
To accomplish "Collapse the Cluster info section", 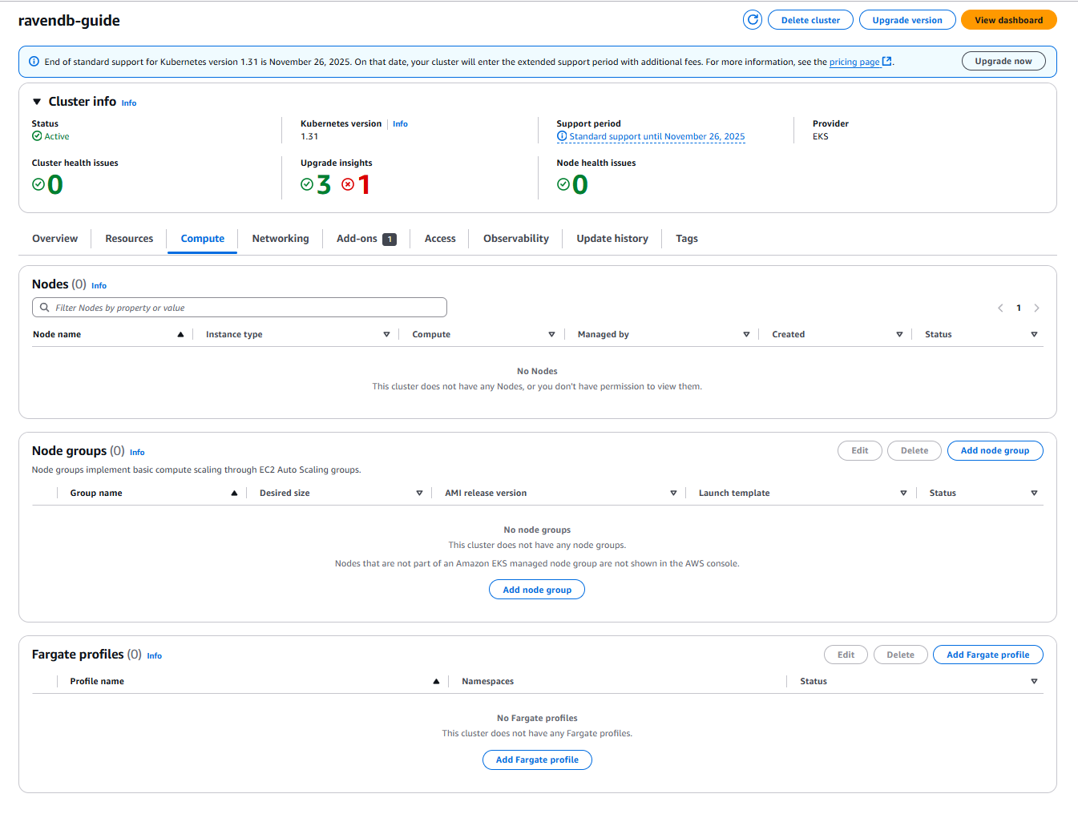I will click(37, 102).
